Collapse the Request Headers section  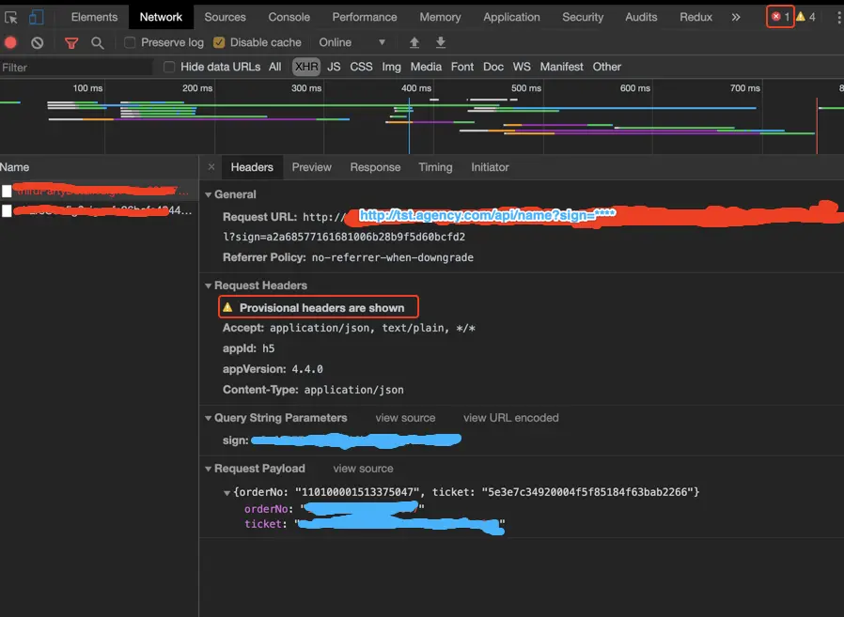pyautogui.click(x=209, y=285)
